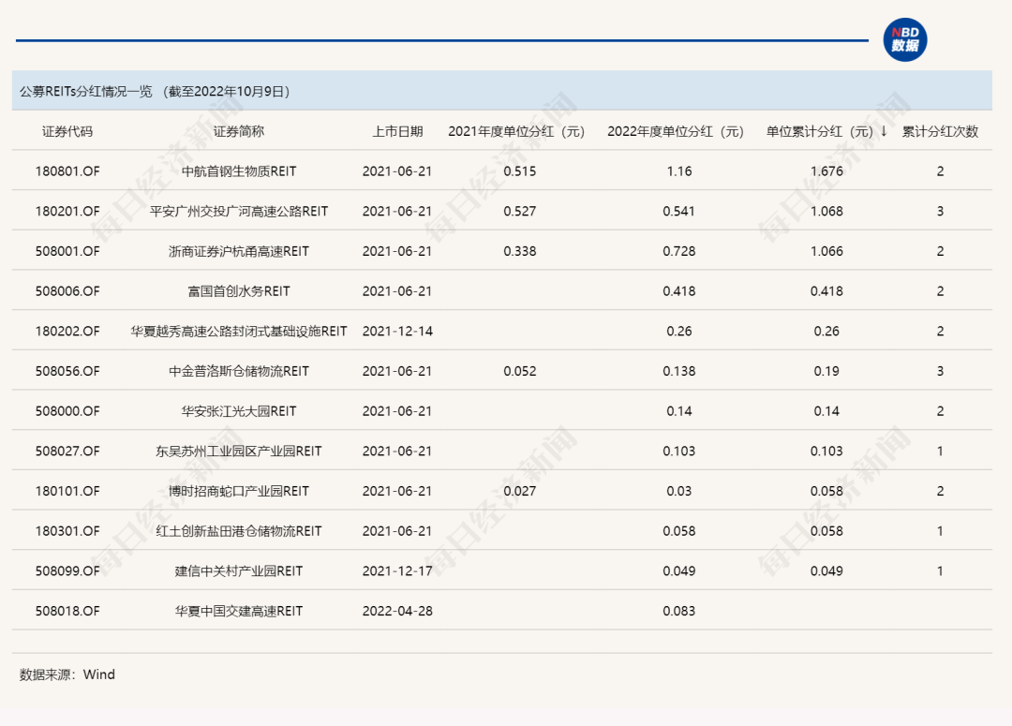Click 2021 dividend value 0.527

519,212
